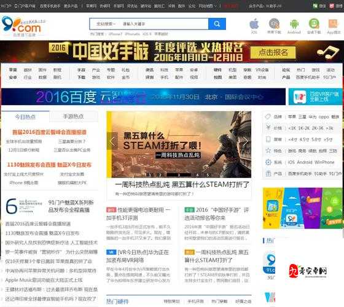Select carousel slide indicator 1

pyautogui.click(x=150, y=175)
